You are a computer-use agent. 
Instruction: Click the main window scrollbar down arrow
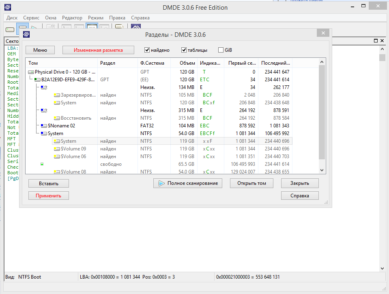(382, 269)
